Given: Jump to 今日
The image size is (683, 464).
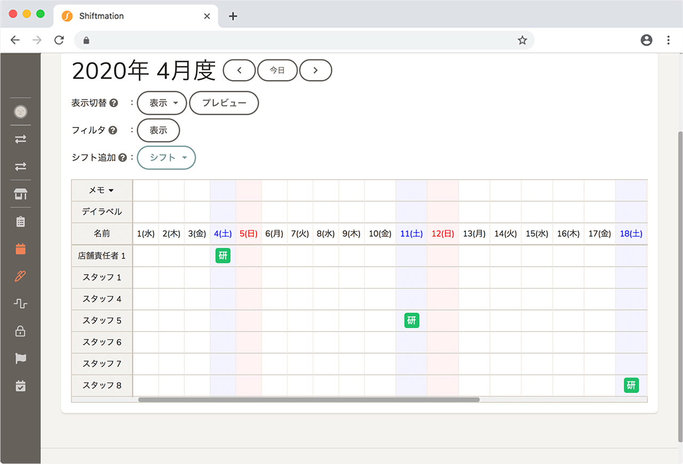Looking at the screenshot, I should [x=277, y=70].
